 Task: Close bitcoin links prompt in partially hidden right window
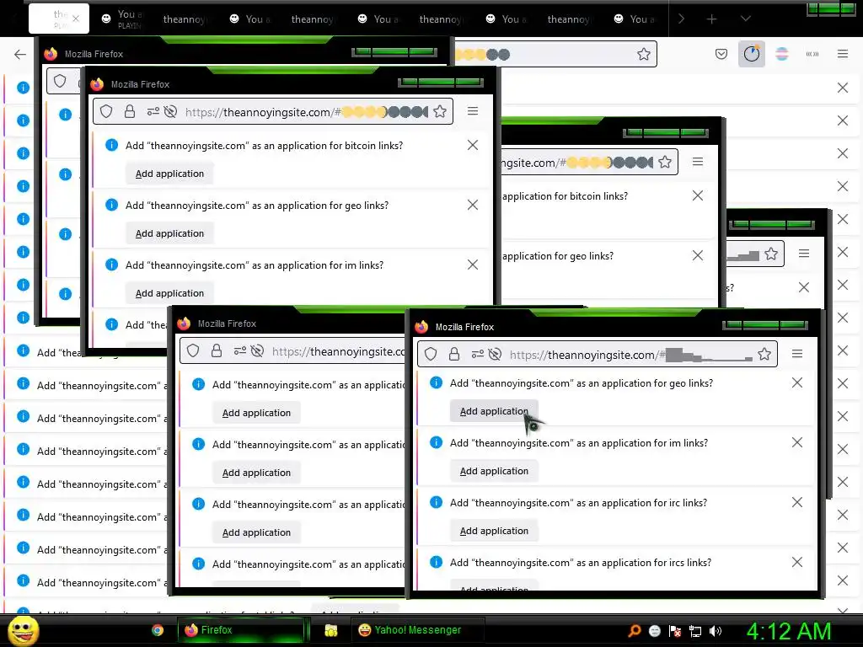698,195
